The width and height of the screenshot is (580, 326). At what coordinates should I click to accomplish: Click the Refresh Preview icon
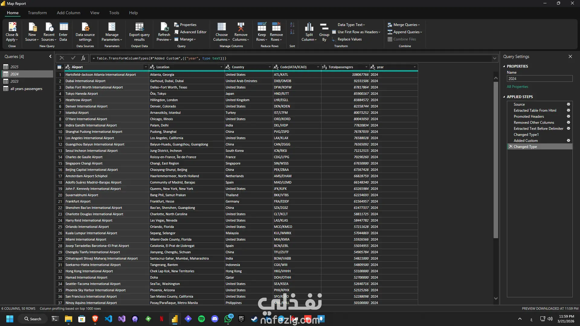pyautogui.click(x=164, y=27)
